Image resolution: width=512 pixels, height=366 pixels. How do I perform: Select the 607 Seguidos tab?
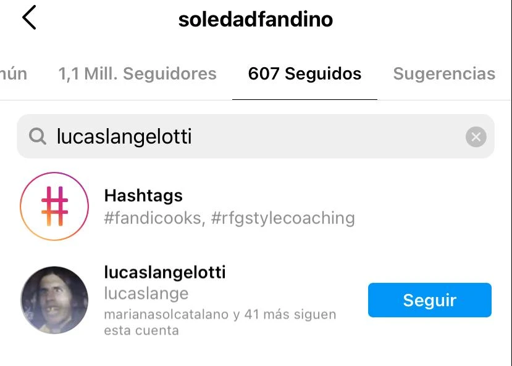tap(304, 73)
